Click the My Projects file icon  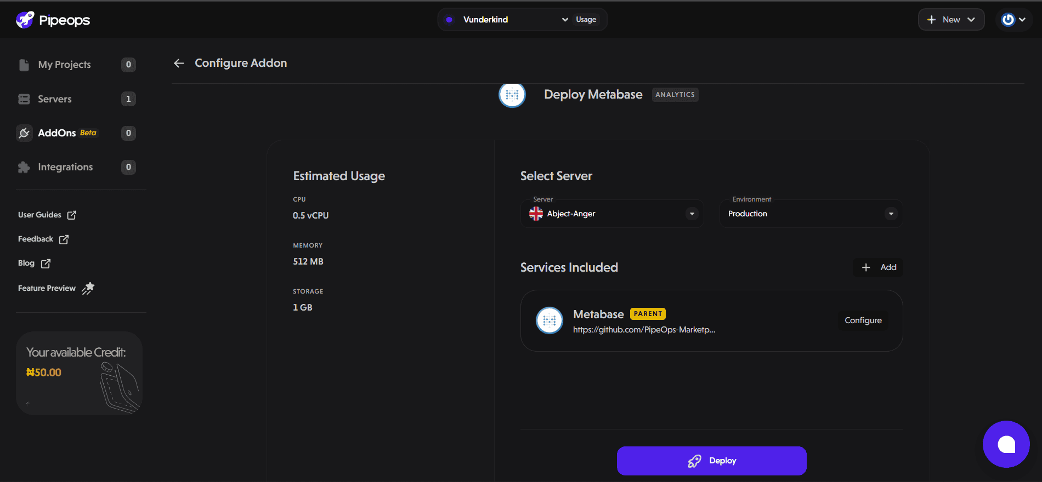24,65
